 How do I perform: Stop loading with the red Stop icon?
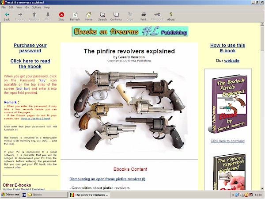point(61,16)
